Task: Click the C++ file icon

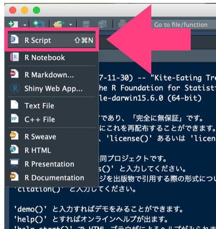Action: tap(14, 118)
